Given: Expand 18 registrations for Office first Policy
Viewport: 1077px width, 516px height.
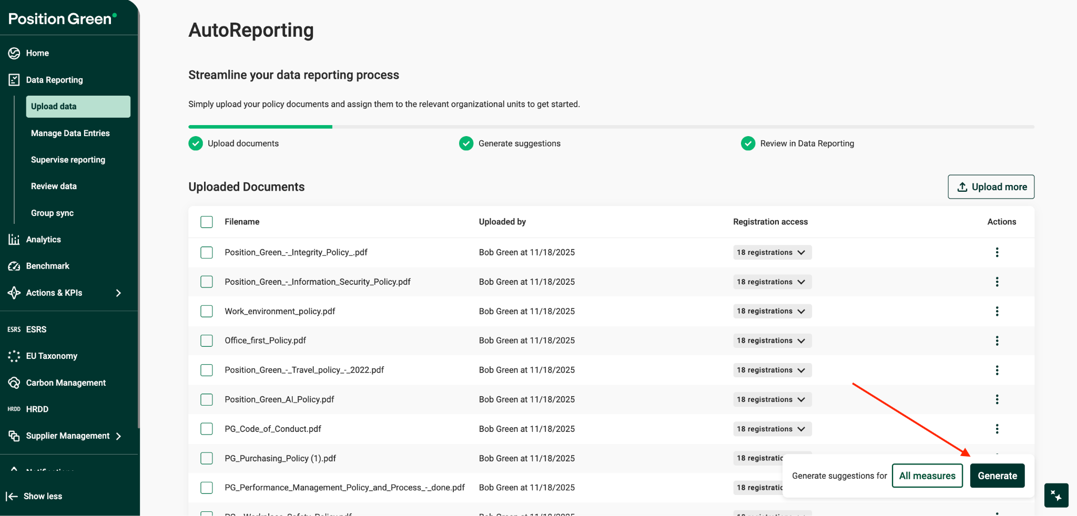Looking at the screenshot, I should coord(773,340).
